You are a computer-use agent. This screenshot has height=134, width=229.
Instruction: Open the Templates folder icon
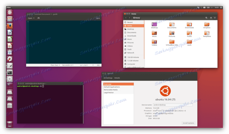click(x=207, y=34)
